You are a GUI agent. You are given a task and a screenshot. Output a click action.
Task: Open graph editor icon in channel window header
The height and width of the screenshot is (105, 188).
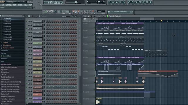pos(73,16)
